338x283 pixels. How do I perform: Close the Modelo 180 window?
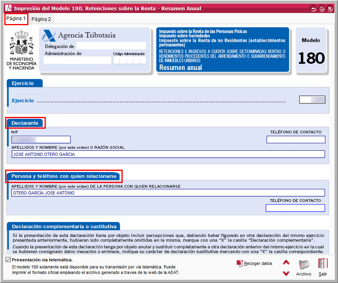[330, 8]
